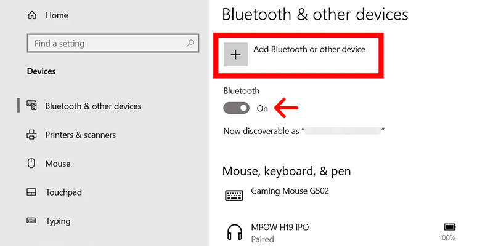Go to Settings Home
Image resolution: width=493 pixels, height=246 pixels.
(x=56, y=14)
